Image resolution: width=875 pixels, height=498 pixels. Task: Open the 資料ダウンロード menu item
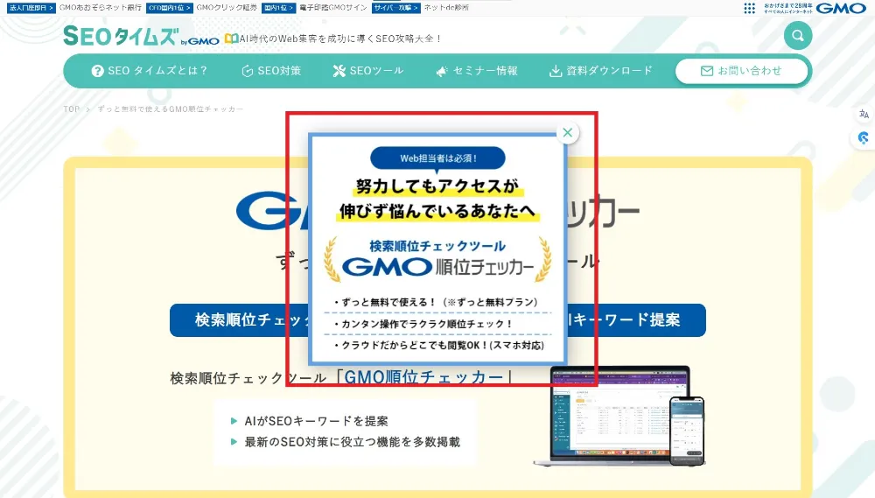(x=601, y=71)
